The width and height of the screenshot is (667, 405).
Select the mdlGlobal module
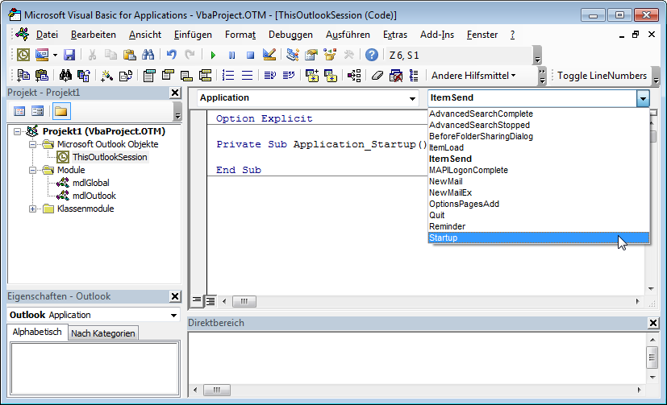90,183
